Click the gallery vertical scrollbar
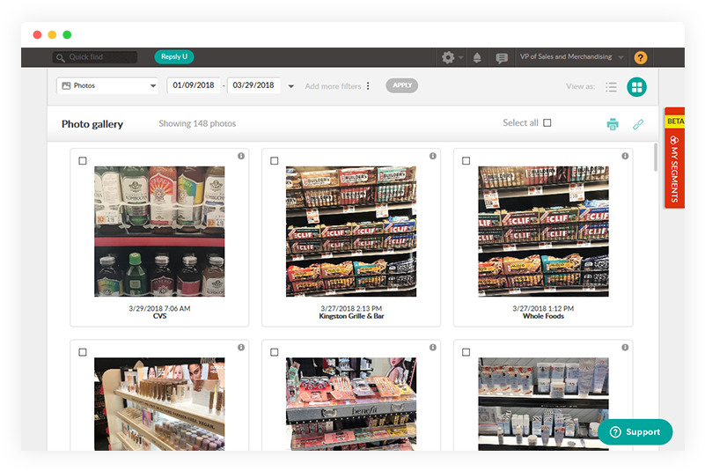The image size is (705, 471). (x=656, y=157)
